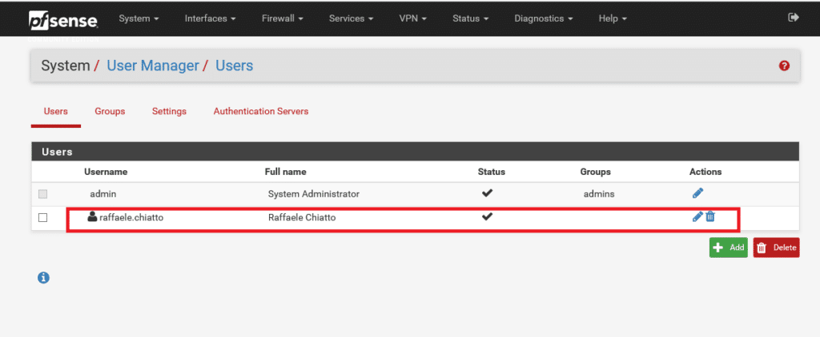Viewport: 820px width, 337px height.
Task: Click the blue info icon below the table
Action: pos(43,278)
